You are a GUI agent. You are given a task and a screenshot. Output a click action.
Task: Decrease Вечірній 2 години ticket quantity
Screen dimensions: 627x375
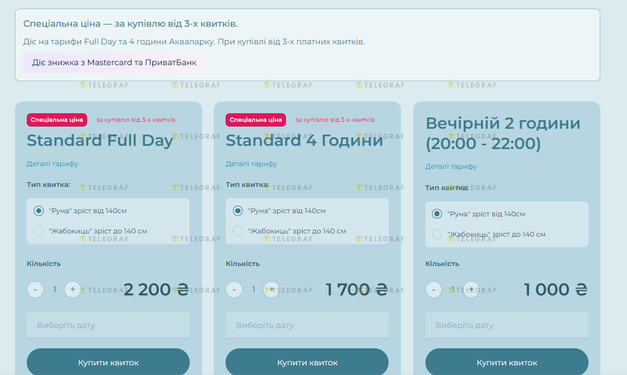click(x=434, y=290)
